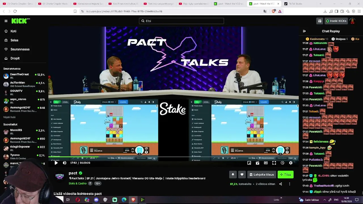Open the taskbar weather widget
Screen dimensions: 363x204
(x=309, y=200)
